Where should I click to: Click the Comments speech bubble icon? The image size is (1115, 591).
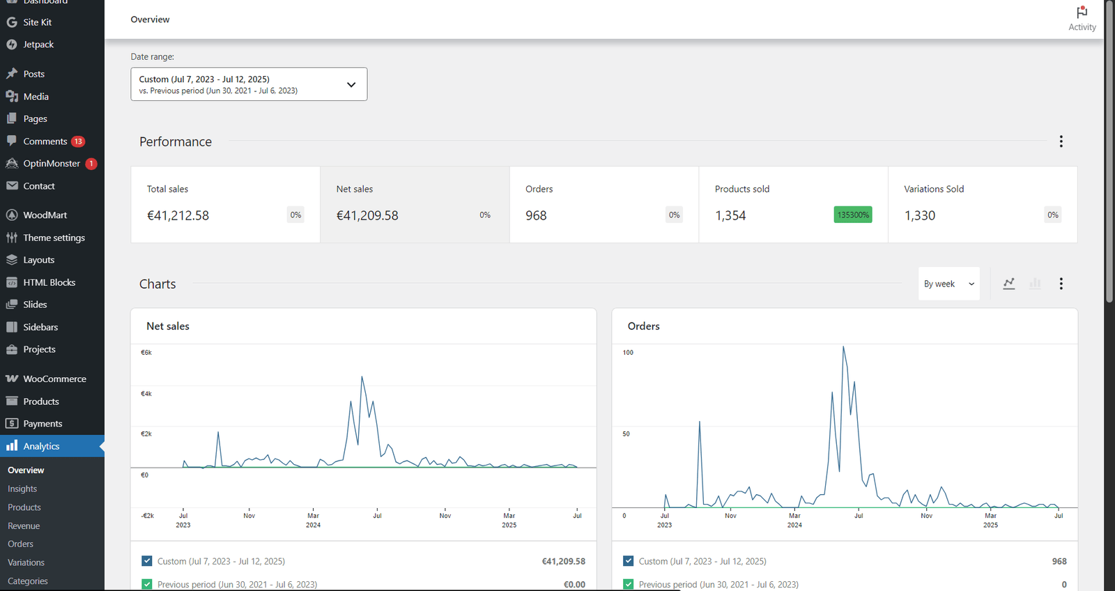coord(12,141)
